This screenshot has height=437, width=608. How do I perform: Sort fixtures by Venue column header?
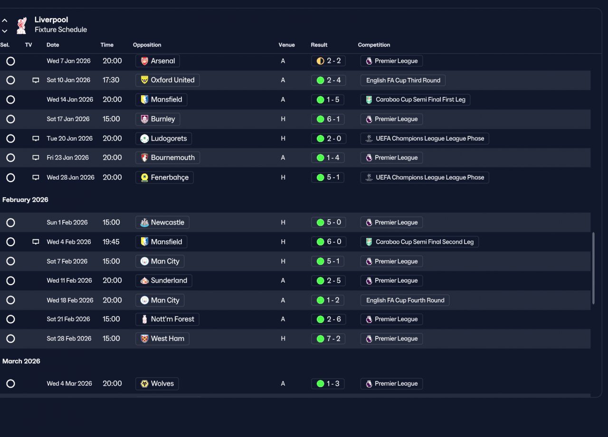[x=286, y=45]
